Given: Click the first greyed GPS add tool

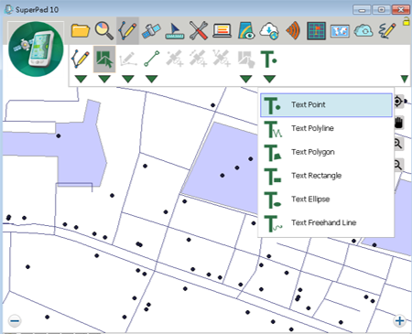Looking at the screenshot, I should [x=175, y=59].
